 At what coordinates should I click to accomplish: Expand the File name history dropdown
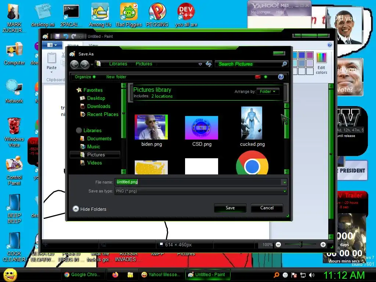coord(285,182)
